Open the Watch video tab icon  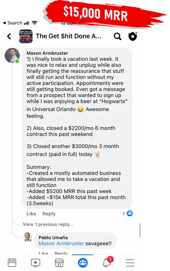(36, 263)
